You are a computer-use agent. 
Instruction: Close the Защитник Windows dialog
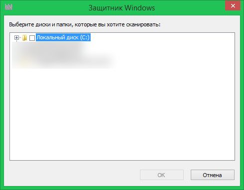click(233, 6)
